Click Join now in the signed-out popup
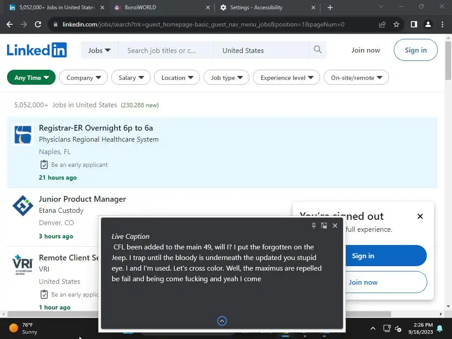This screenshot has width=452, height=339. pos(385,282)
